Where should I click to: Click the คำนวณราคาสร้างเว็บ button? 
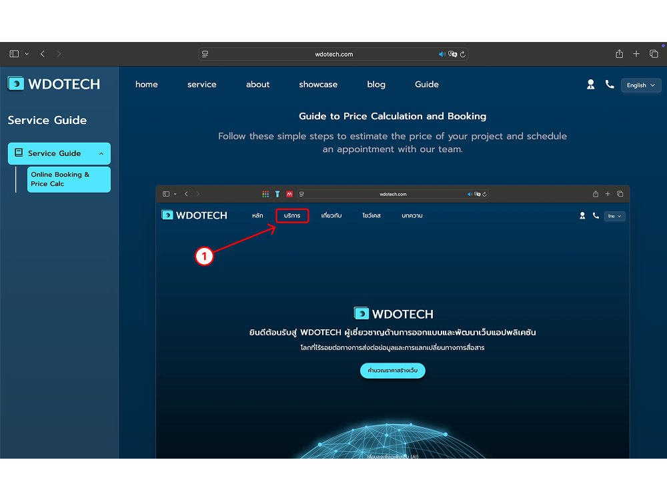coord(393,370)
